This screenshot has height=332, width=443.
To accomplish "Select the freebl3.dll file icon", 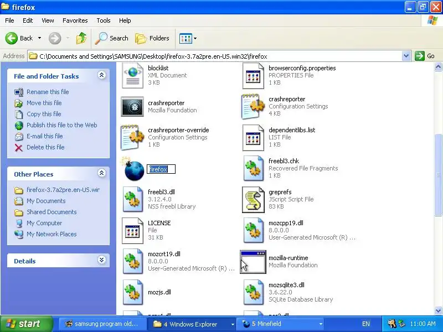I will 132,200.
